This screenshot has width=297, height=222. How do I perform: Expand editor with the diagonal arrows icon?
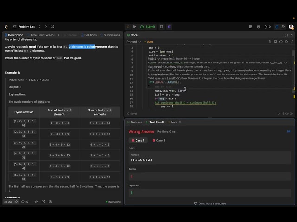[292, 42]
